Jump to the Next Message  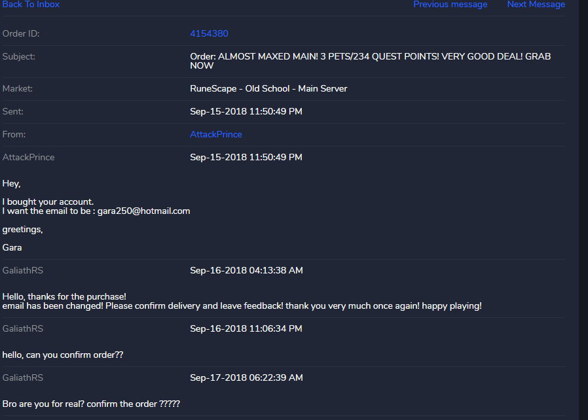(536, 5)
